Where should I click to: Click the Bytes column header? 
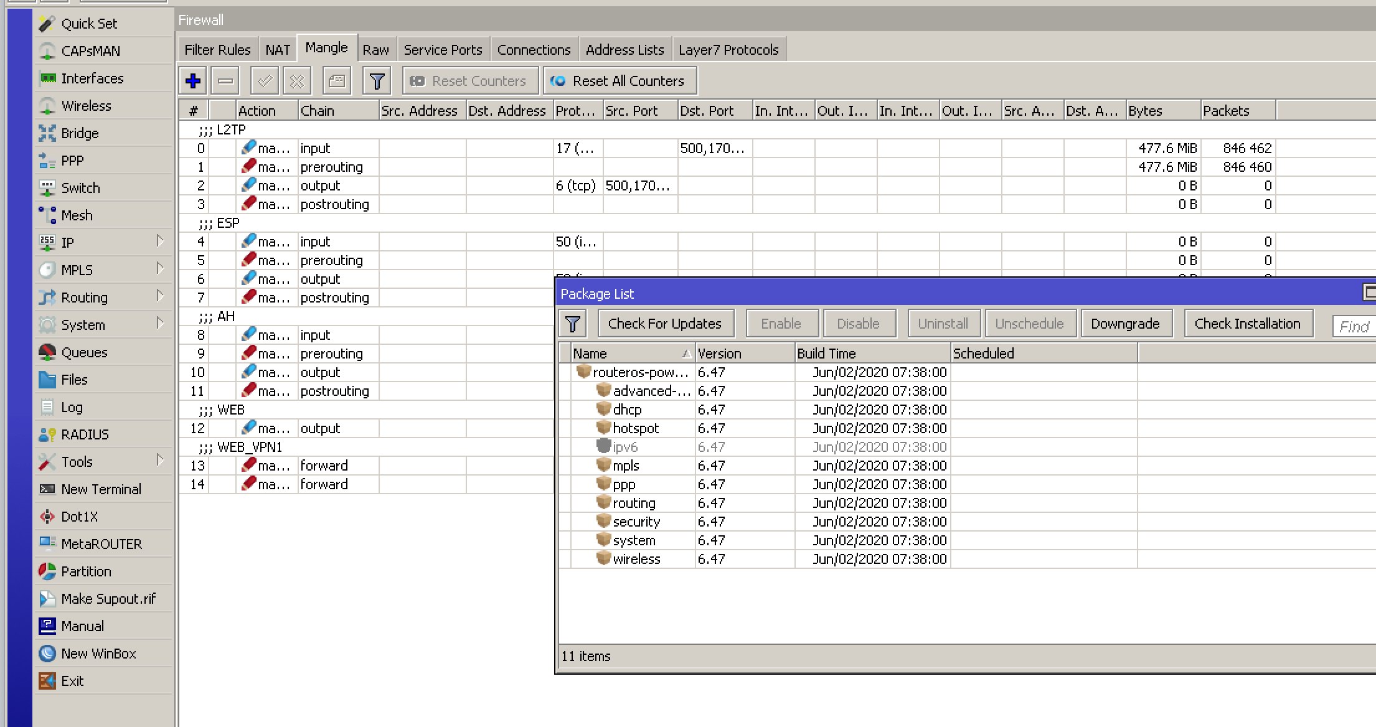click(x=1163, y=111)
